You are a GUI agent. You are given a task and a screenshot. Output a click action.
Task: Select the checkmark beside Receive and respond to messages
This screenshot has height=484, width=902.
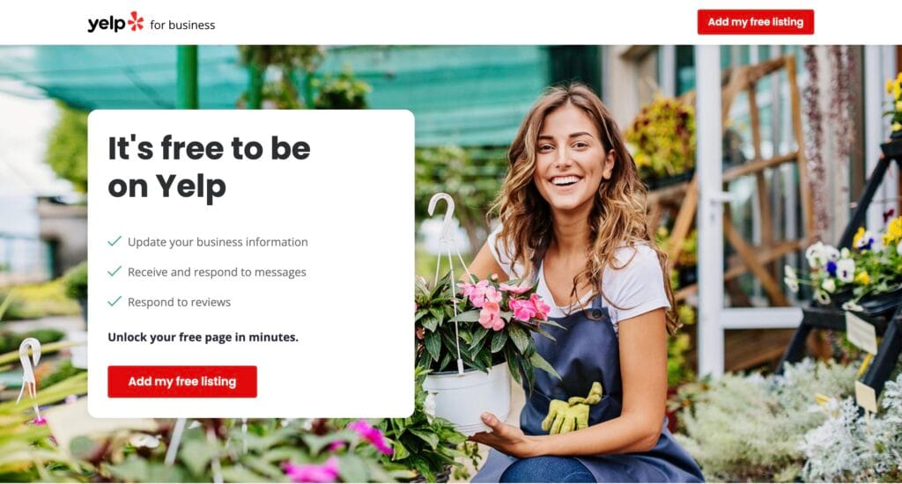click(115, 271)
